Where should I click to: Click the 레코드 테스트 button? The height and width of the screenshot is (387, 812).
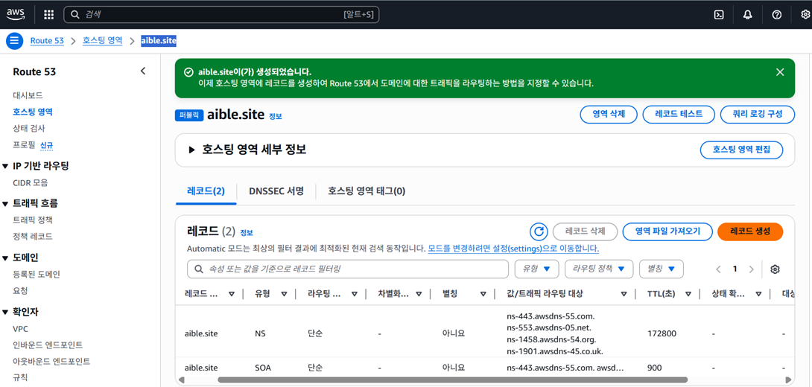679,115
